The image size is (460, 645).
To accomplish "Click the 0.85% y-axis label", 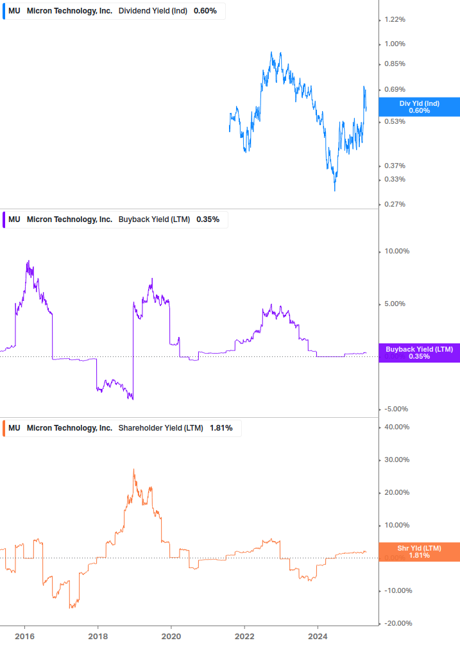I will tap(395, 64).
